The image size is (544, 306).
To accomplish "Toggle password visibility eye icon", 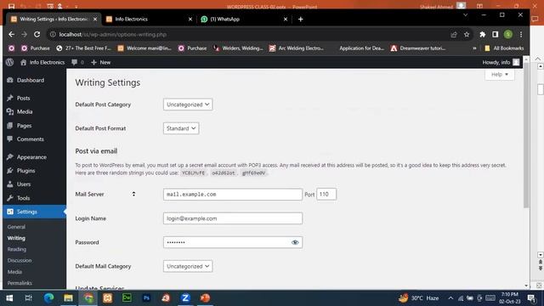I will point(295,242).
